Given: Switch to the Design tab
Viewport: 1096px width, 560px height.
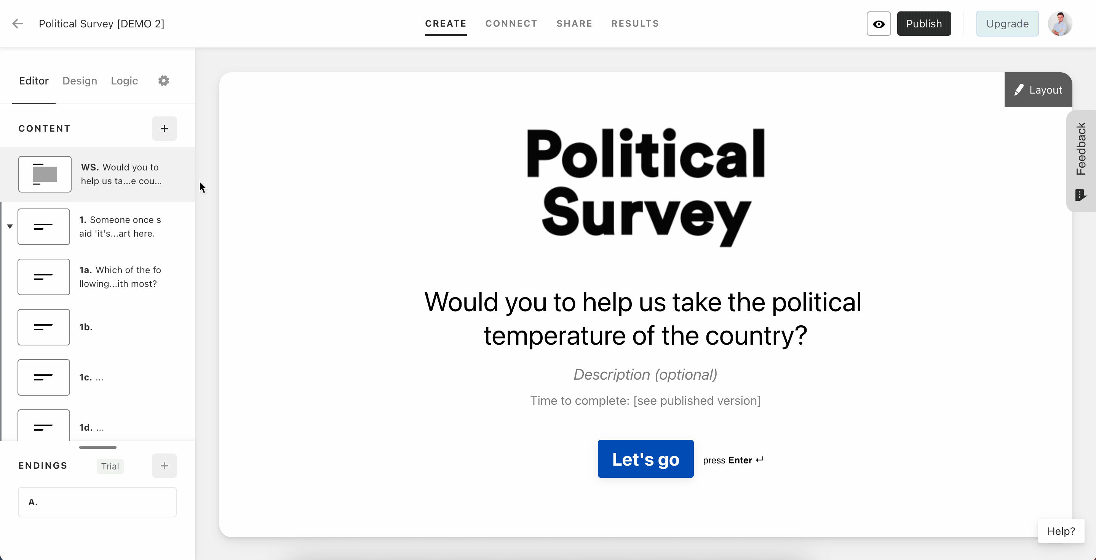Looking at the screenshot, I should point(80,81).
